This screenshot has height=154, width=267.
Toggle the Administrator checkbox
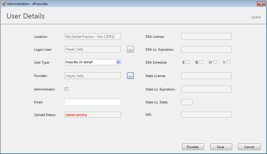point(67,89)
